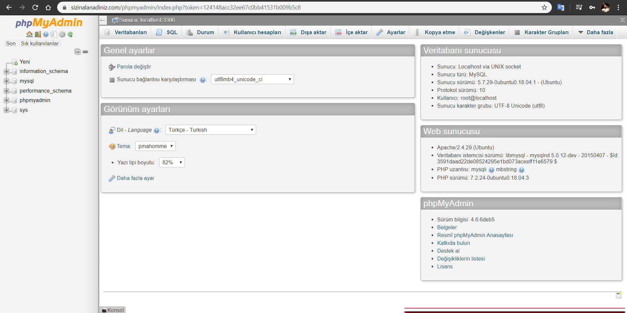Click the performance_schema database cylinder icon

click(x=14, y=91)
